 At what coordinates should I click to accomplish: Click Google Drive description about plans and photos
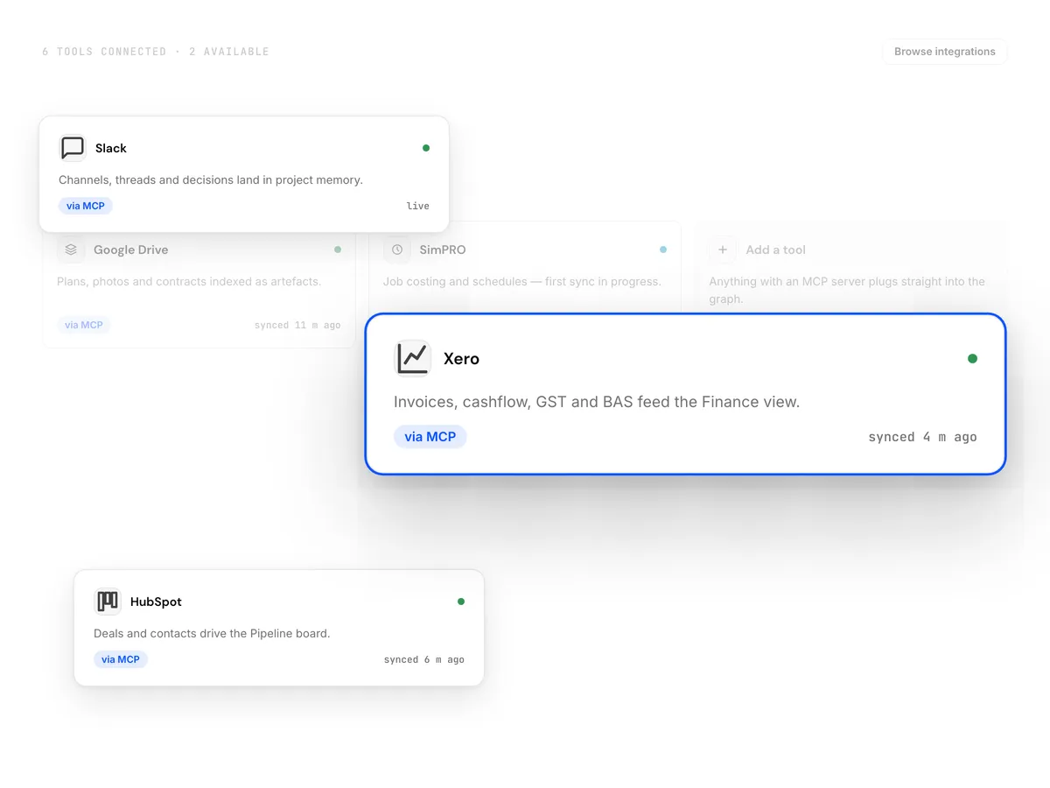pos(189,282)
